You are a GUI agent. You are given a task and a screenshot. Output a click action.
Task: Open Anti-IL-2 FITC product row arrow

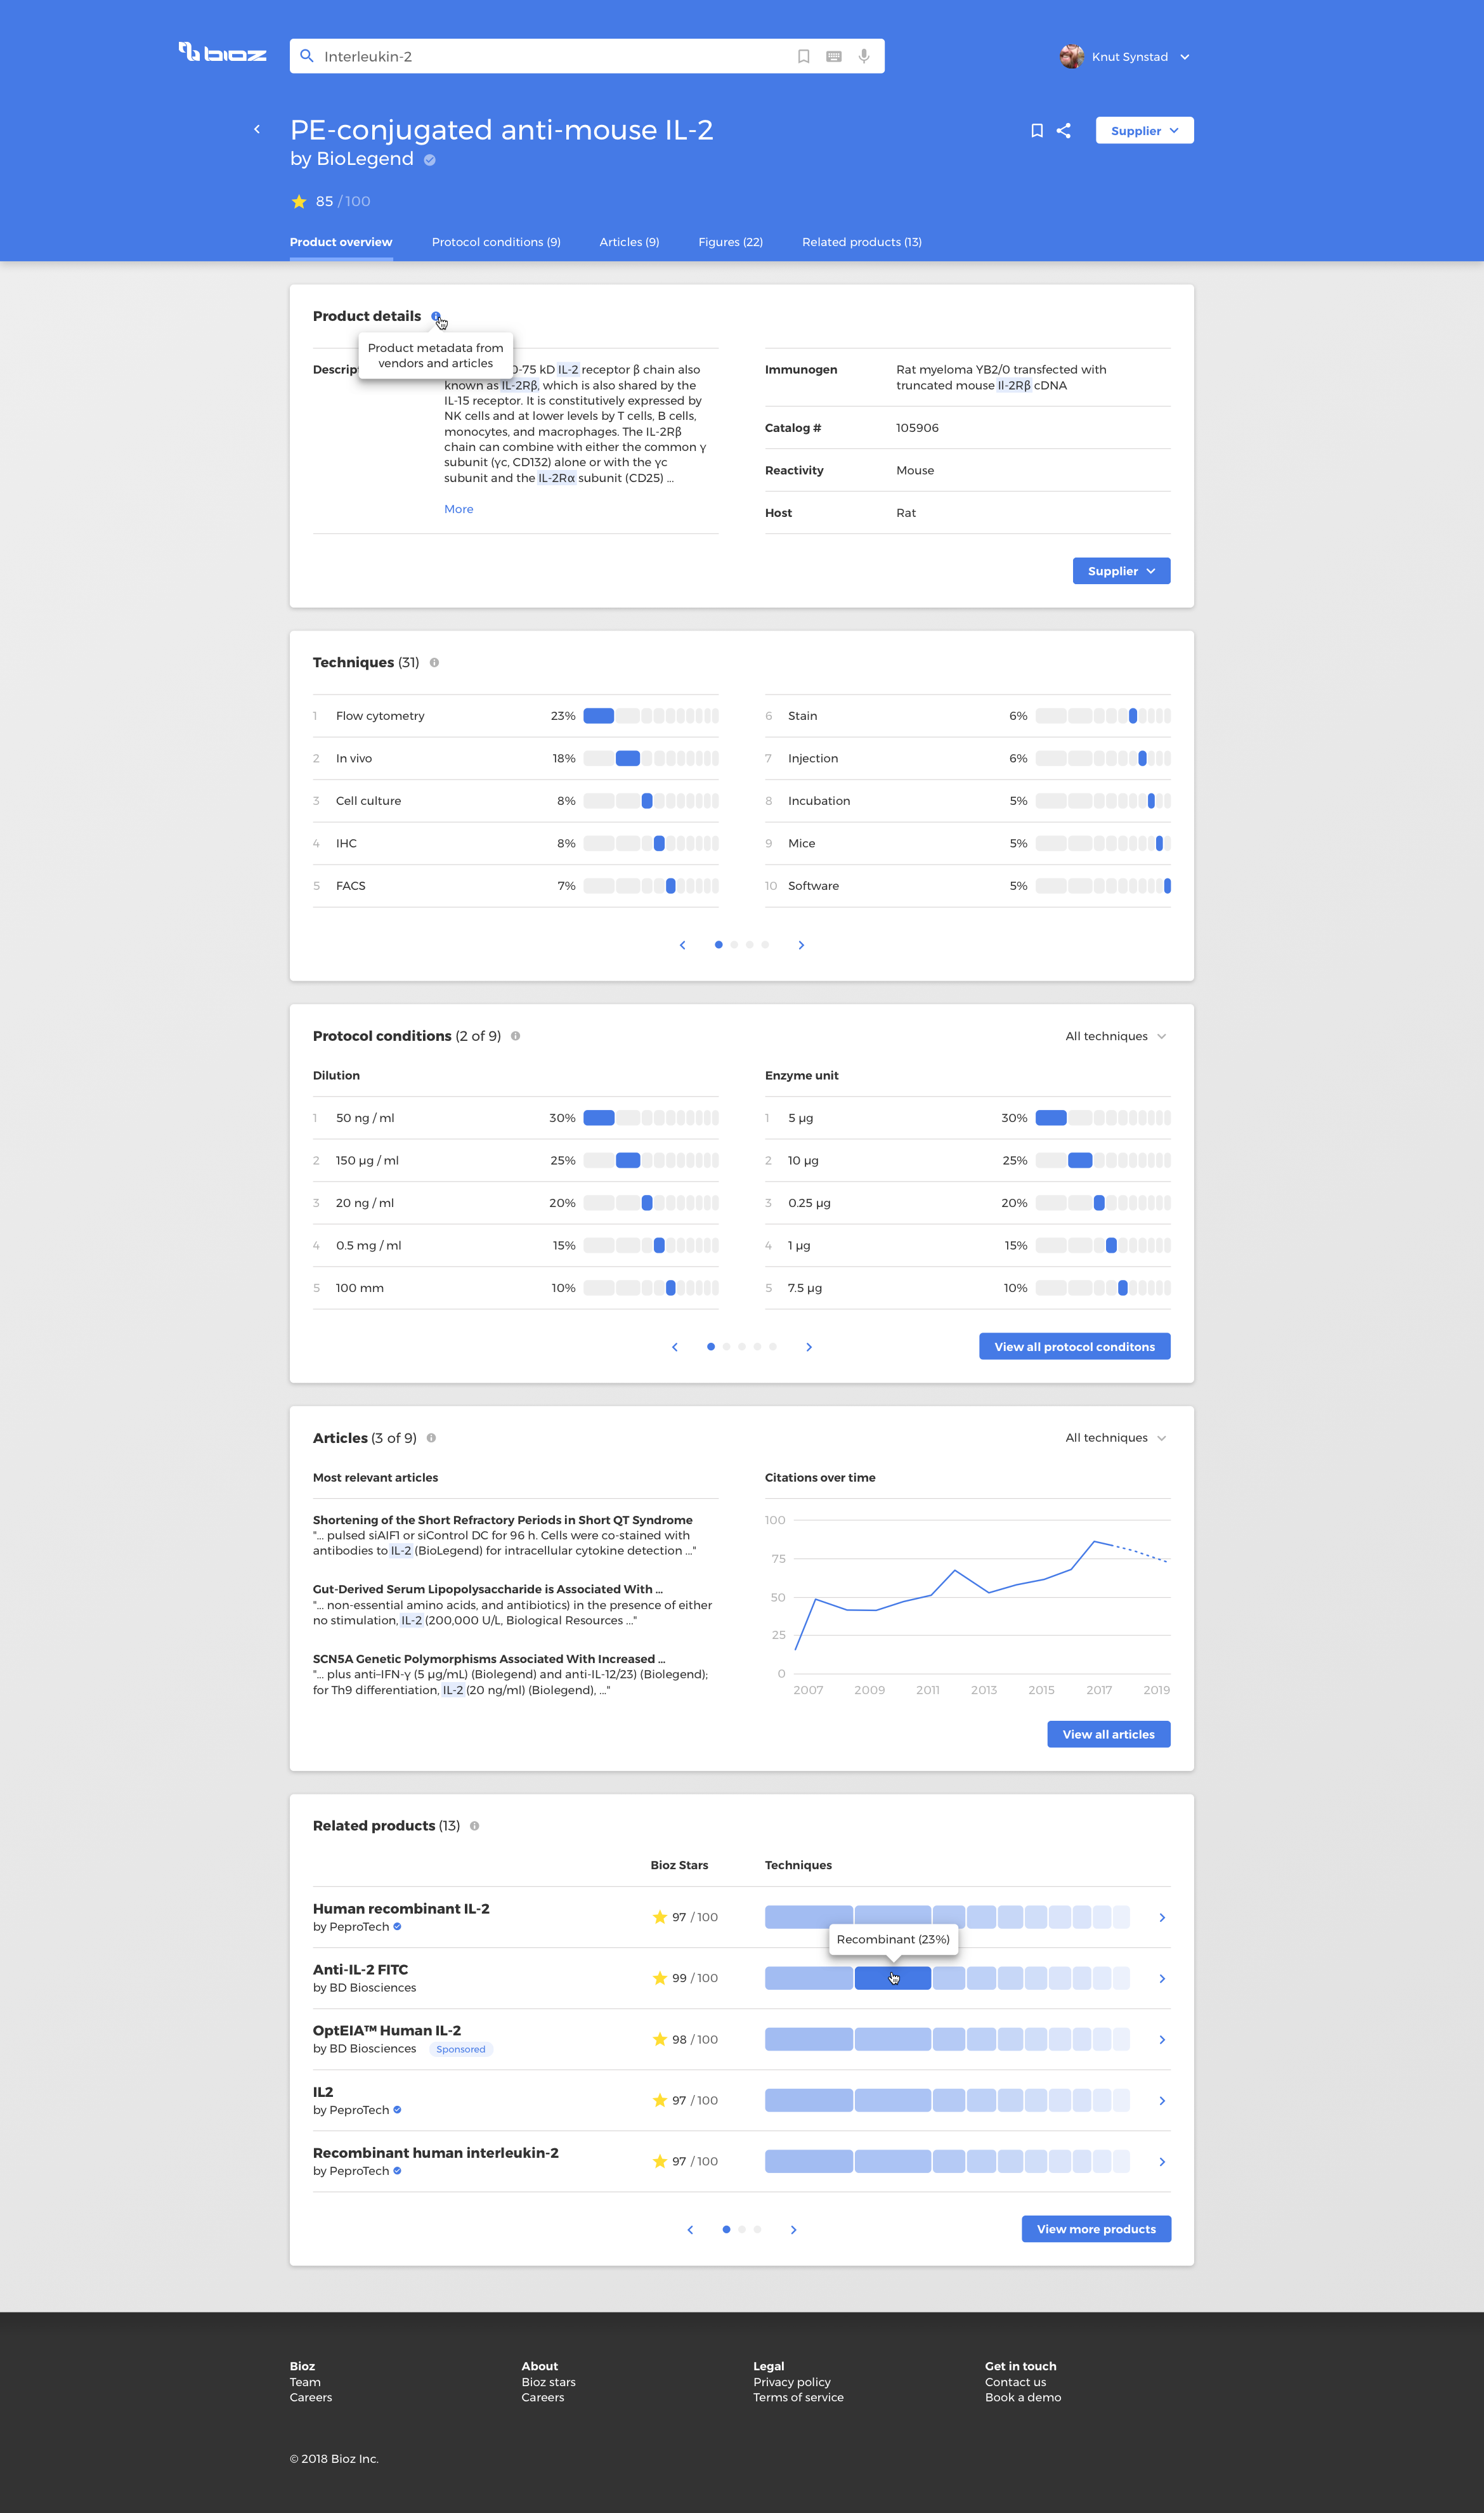click(x=1162, y=1979)
